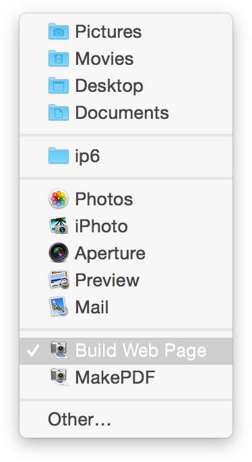Select the Pictures menu item text
Screen dimensions: 252x462
point(108,32)
